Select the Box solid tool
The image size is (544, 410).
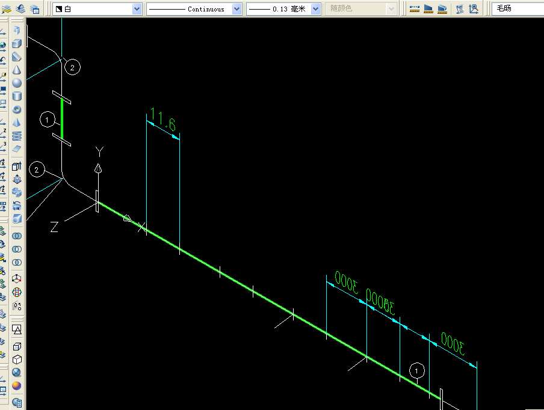(17, 43)
